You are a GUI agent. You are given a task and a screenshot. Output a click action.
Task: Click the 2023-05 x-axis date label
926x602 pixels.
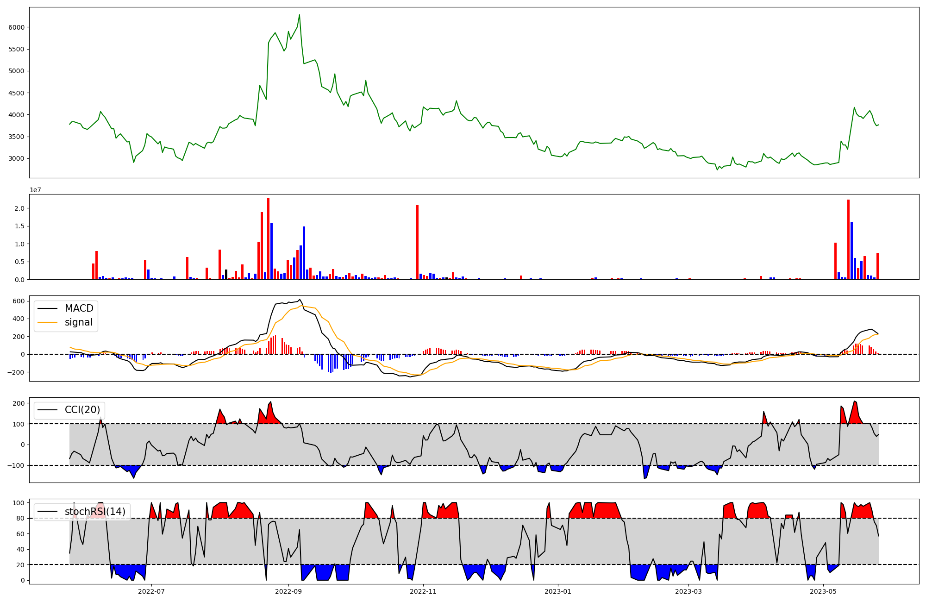click(x=823, y=591)
